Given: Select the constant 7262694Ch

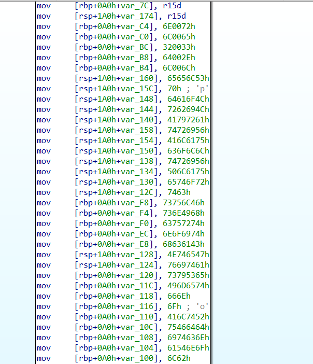Looking at the screenshot, I should point(188,109).
